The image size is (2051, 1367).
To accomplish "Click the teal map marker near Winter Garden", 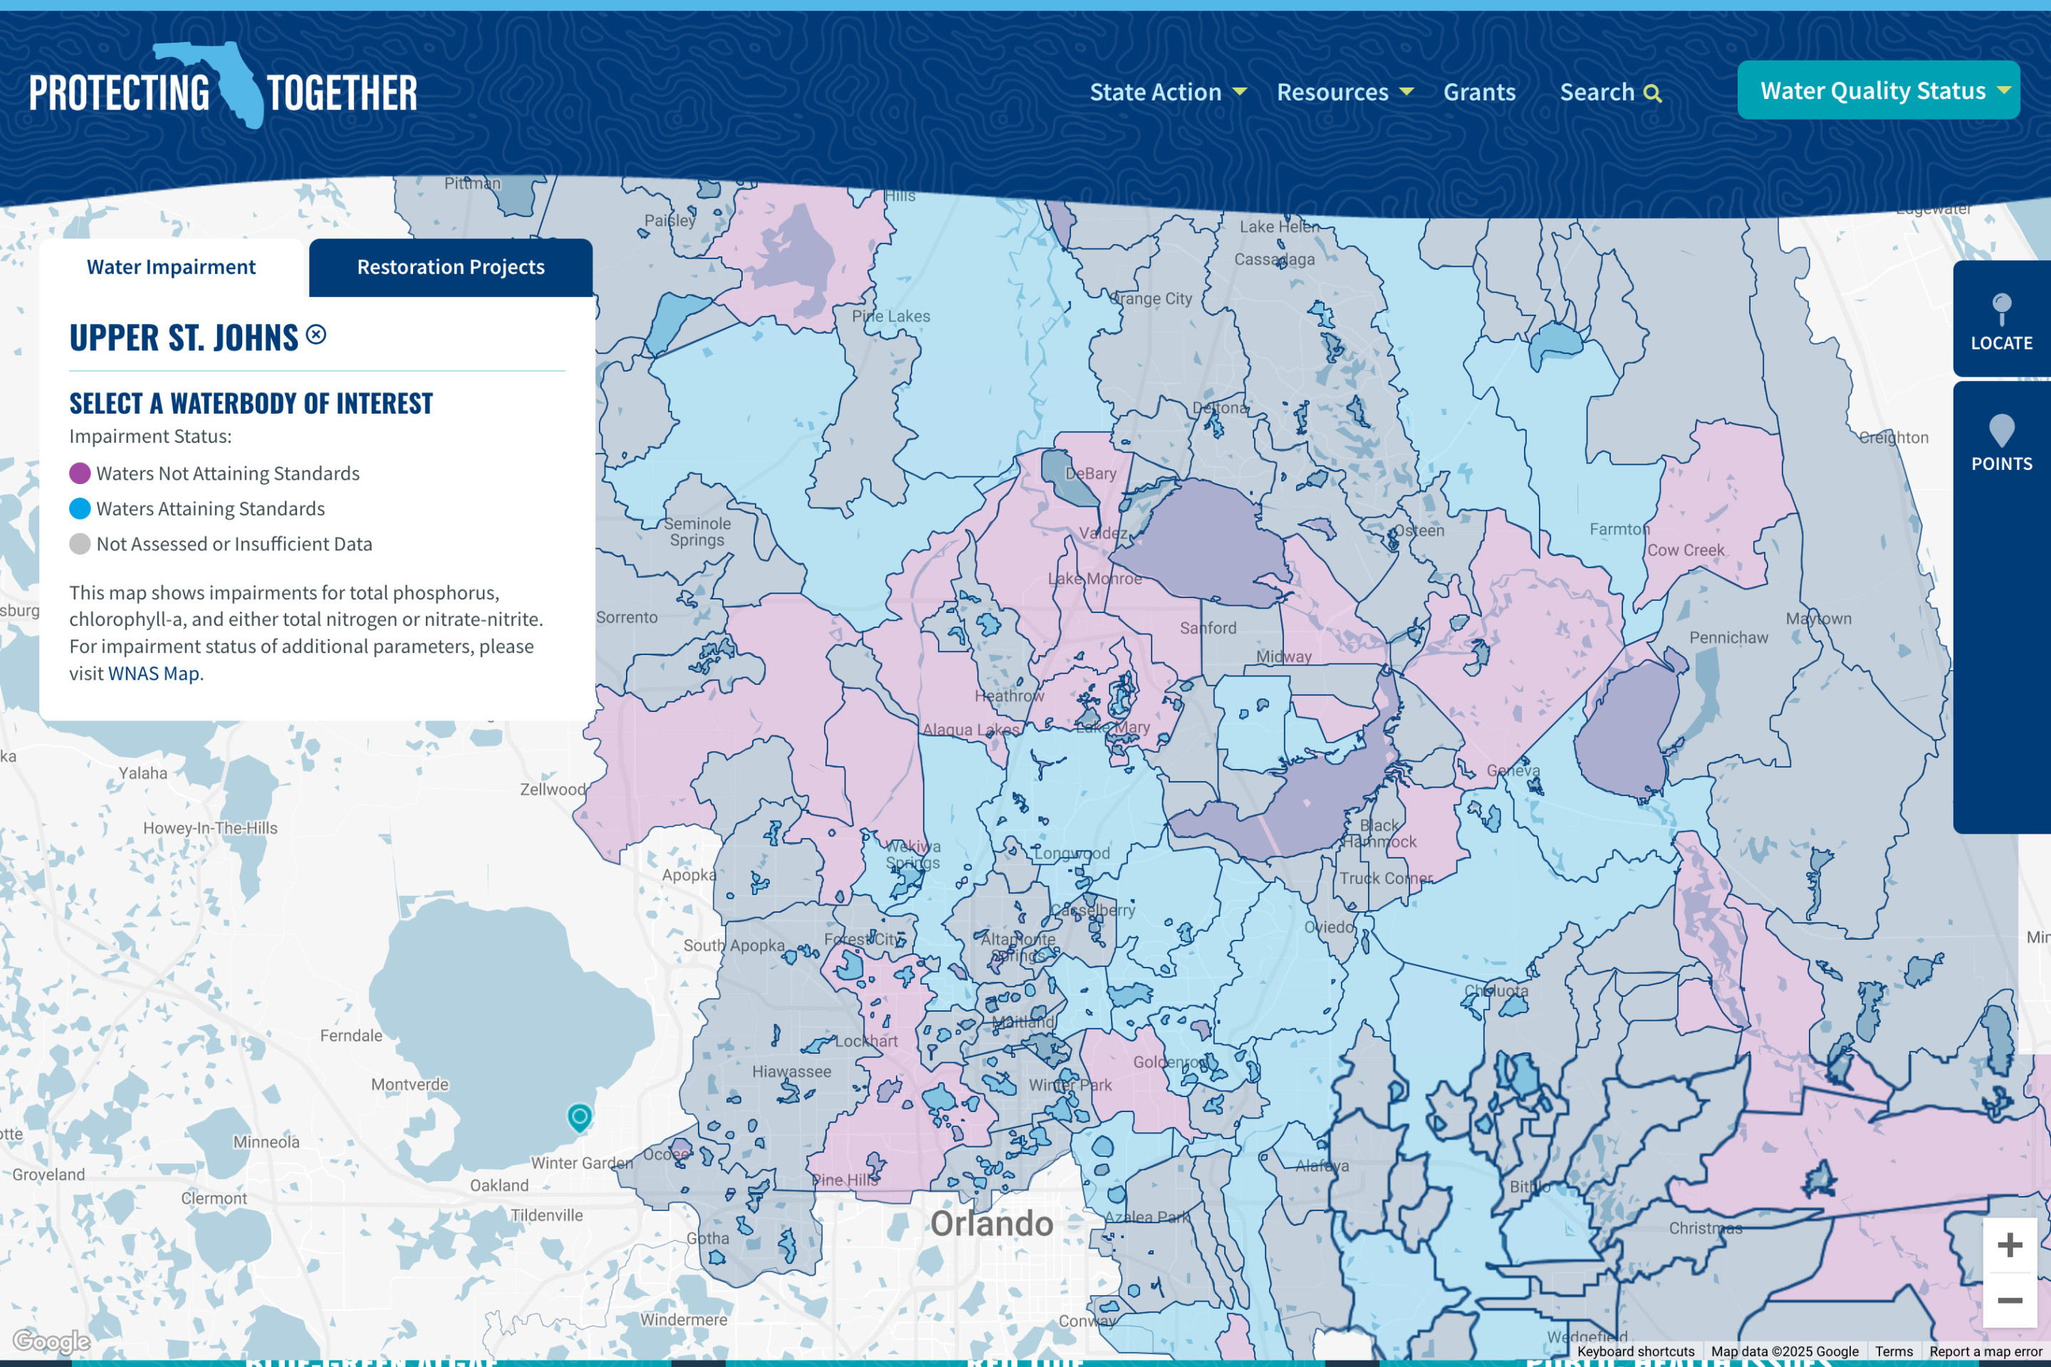I will tap(579, 1117).
